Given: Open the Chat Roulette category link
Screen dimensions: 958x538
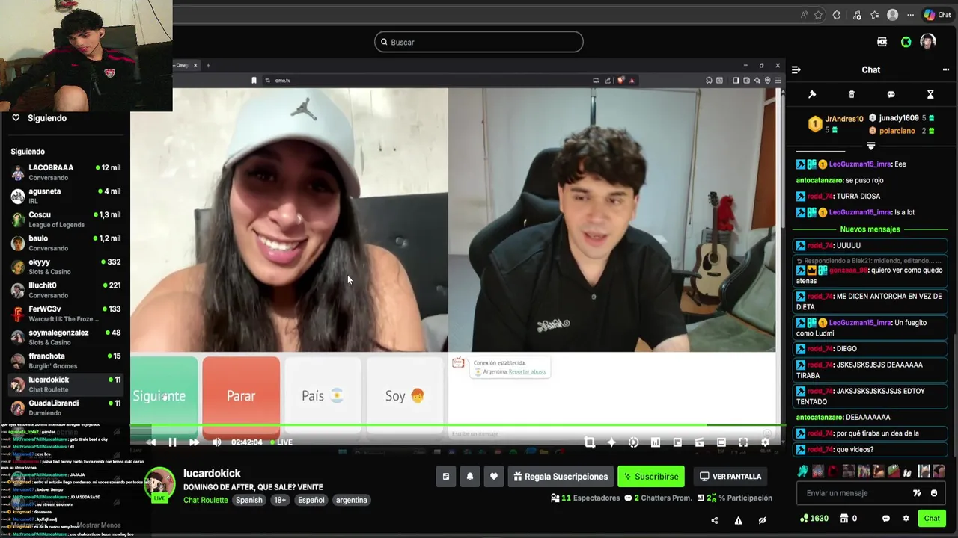Looking at the screenshot, I should 206,500.
